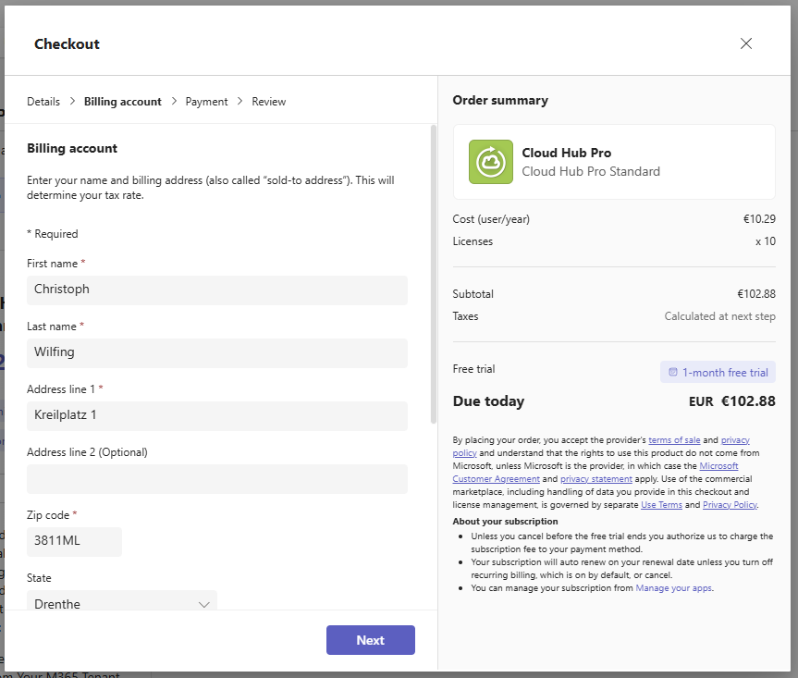
Task: Click the Zip code field 3811ML
Action: [x=74, y=542]
